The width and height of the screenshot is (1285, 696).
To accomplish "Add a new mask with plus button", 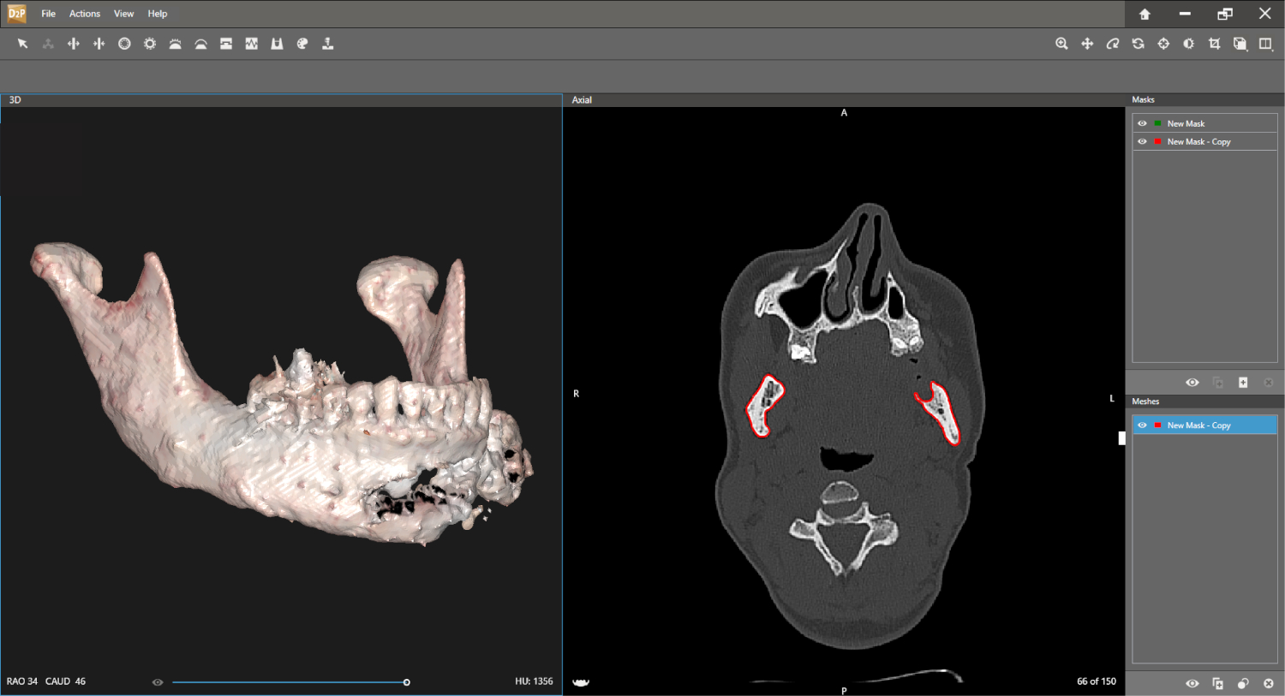I will coord(1243,383).
